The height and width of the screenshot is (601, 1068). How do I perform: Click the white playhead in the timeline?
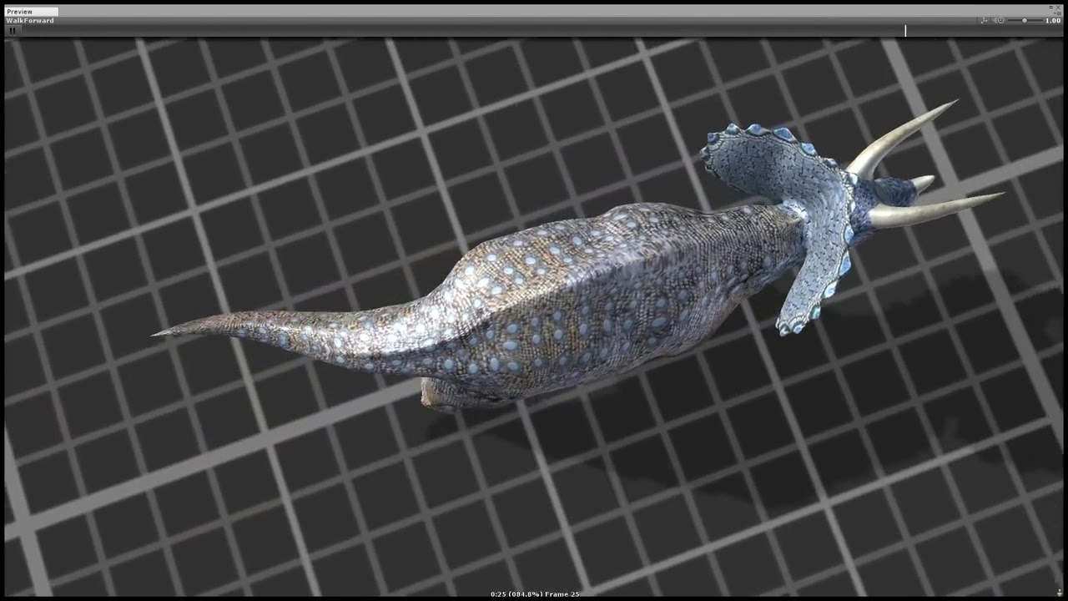tap(905, 31)
